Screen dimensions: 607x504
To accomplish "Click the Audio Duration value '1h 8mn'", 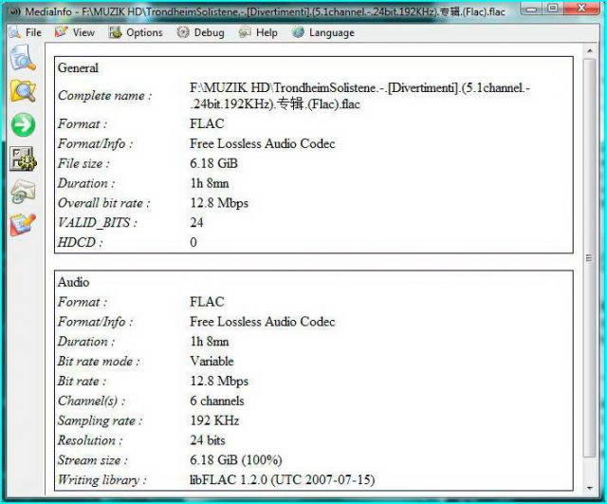I will tap(210, 342).
